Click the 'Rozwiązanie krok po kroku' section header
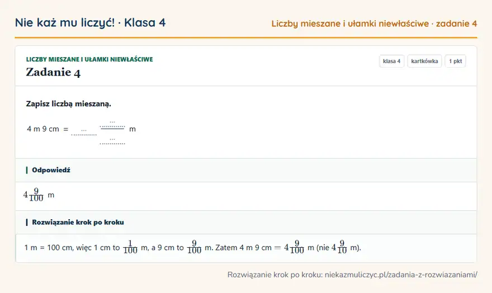Image resolution: width=492 pixels, height=293 pixels. click(x=78, y=222)
